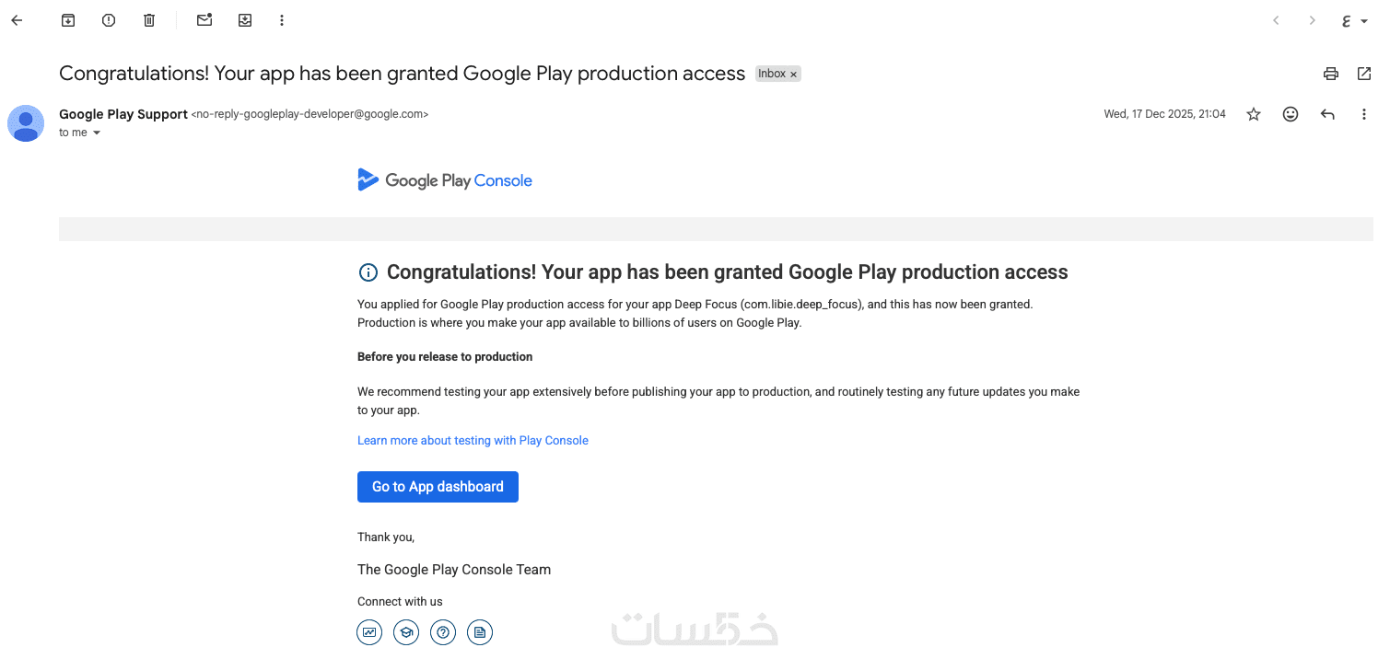Open email in a new window
This screenshot has height=659, width=1390.
pyautogui.click(x=1364, y=74)
